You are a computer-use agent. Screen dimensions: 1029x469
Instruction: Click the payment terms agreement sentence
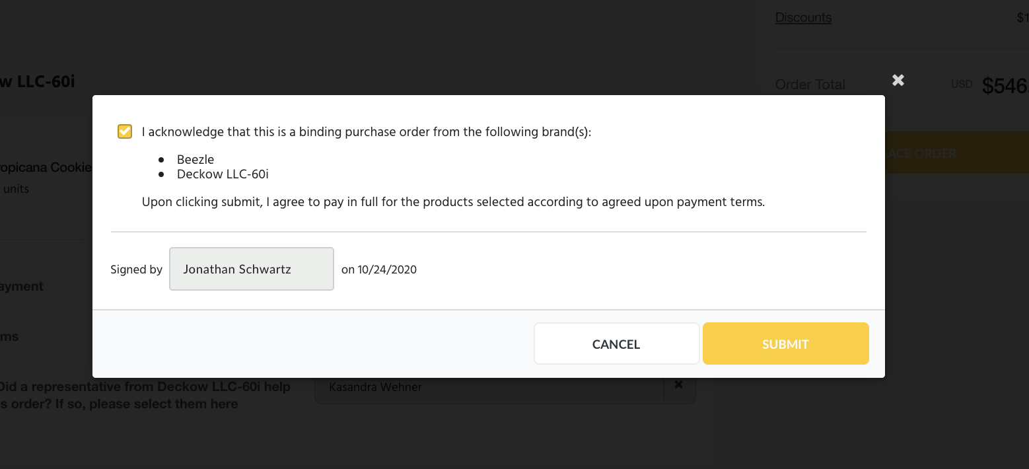[x=453, y=202]
